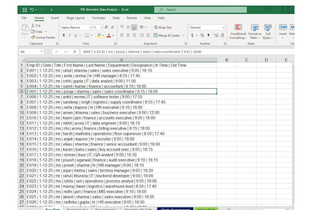Expand the Merge & Center dropdown arrow
This screenshot has width=312, height=210.
coord(183,35)
